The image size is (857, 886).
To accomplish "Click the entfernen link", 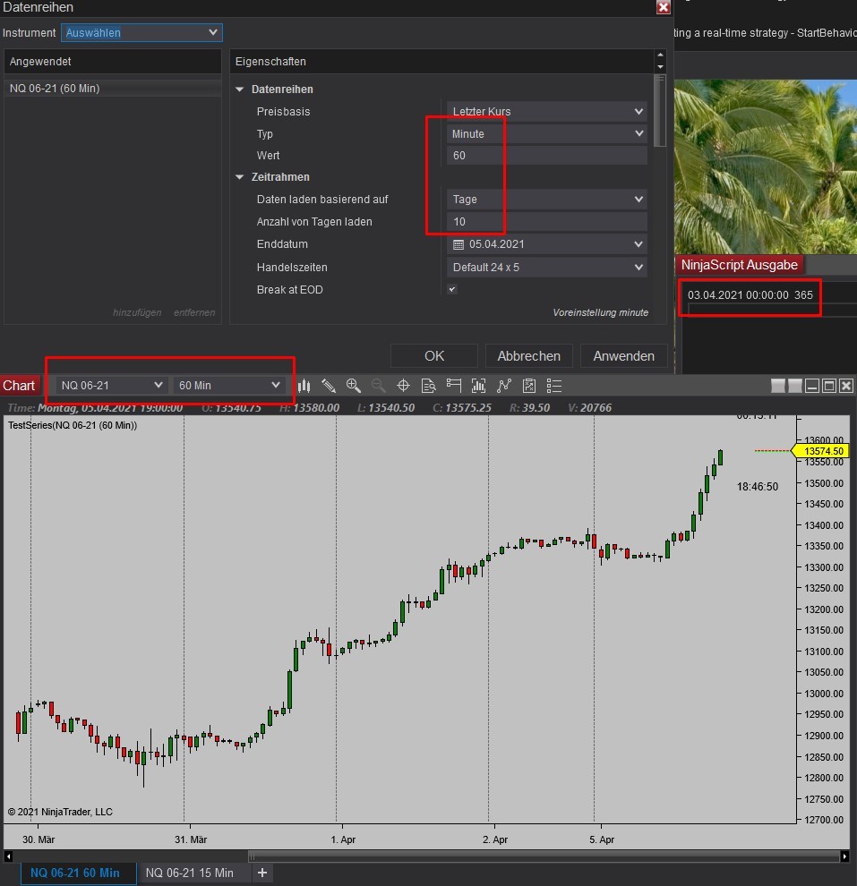I will [x=194, y=312].
